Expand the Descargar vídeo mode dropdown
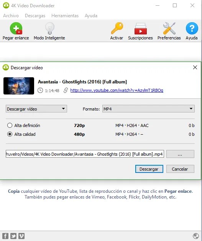The height and width of the screenshot is (241, 202). [x=36, y=109]
